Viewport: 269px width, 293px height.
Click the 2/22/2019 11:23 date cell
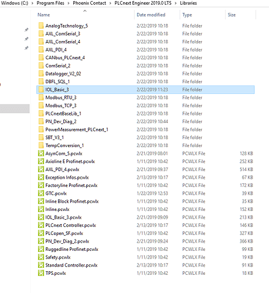coord(152,90)
